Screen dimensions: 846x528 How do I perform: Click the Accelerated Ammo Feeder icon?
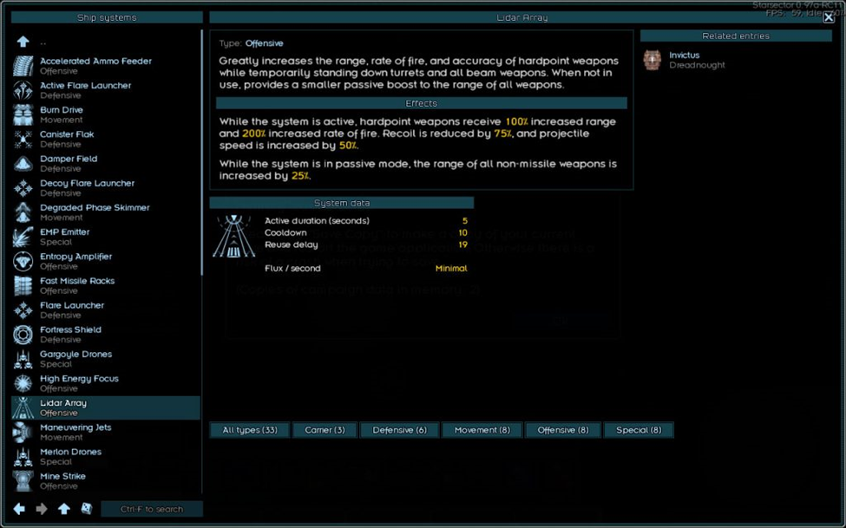(23, 66)
